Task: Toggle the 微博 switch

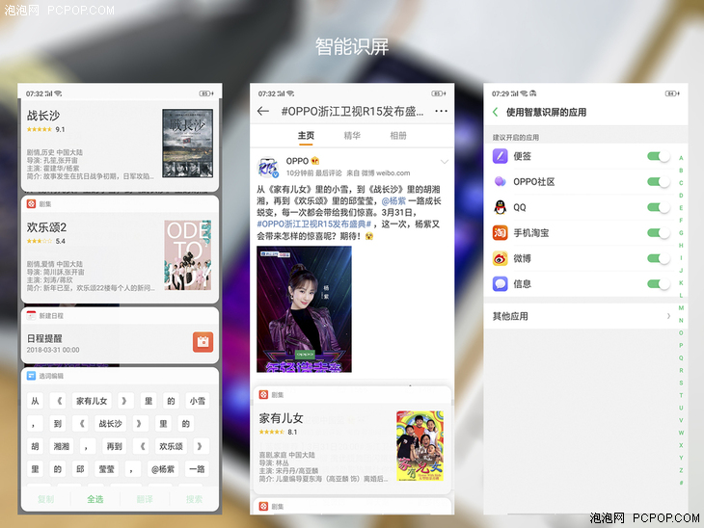Action: (x=659, y=258)
